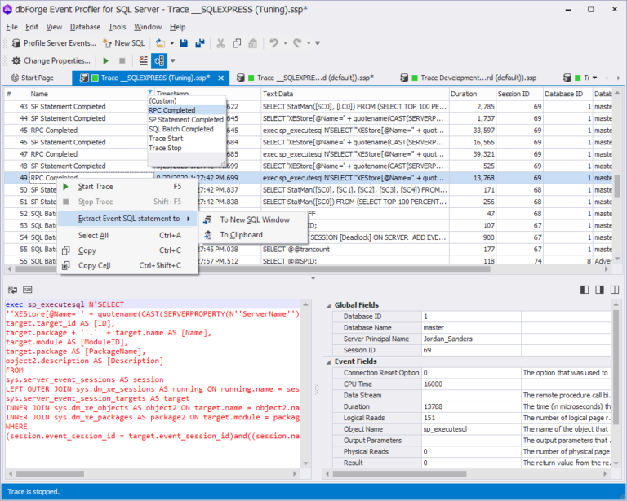Open the Tools menu
The height and width of the screenshot is (501, 627).
click(x=118, y=27)
